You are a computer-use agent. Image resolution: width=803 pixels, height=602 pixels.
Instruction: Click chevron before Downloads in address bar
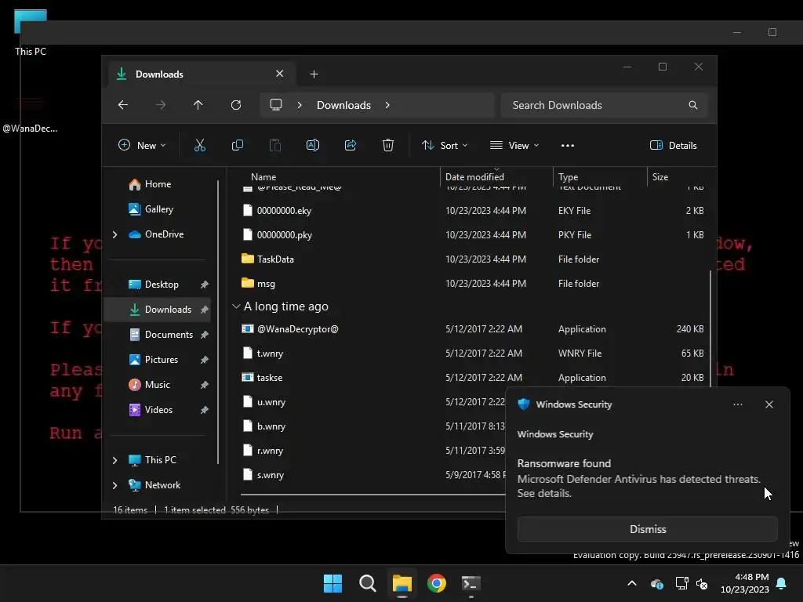[300, 105]
